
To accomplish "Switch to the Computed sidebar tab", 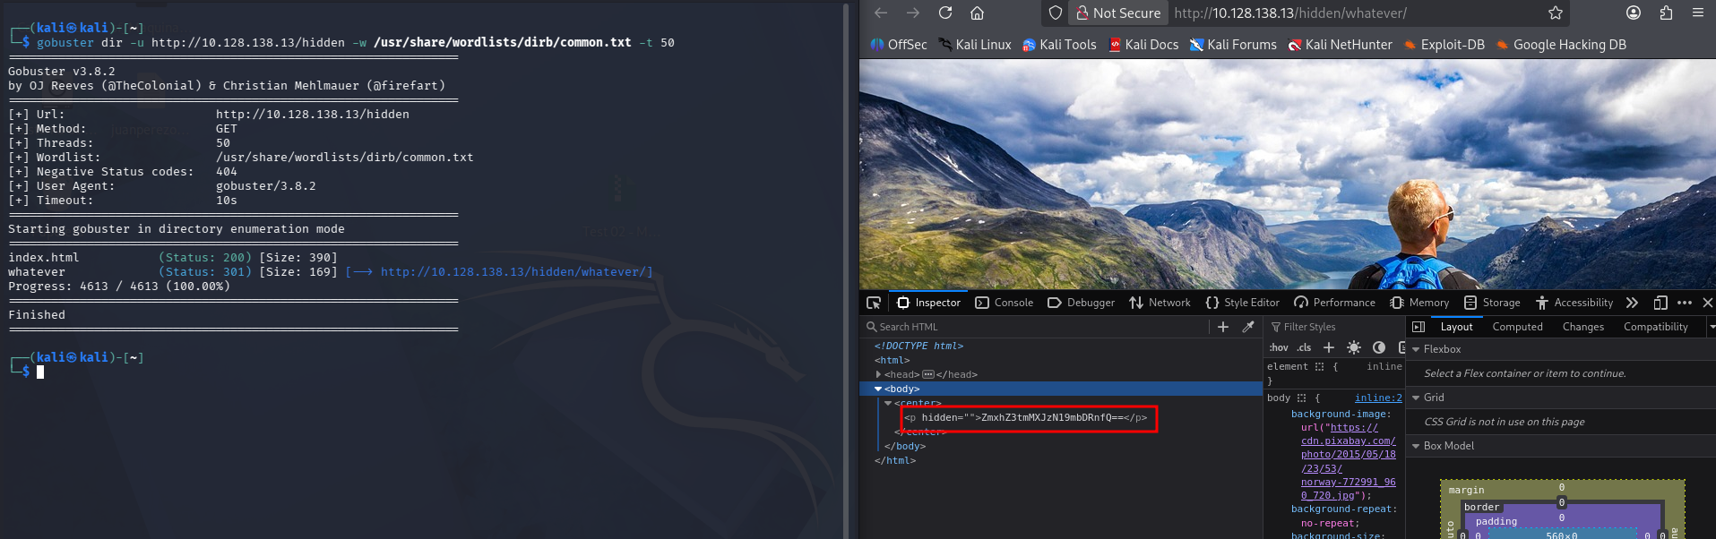I will pyautogui.click(x=1517, y=327).
